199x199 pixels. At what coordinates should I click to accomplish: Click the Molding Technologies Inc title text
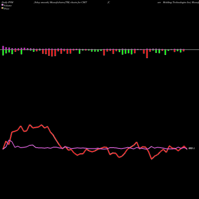point(177,2)
